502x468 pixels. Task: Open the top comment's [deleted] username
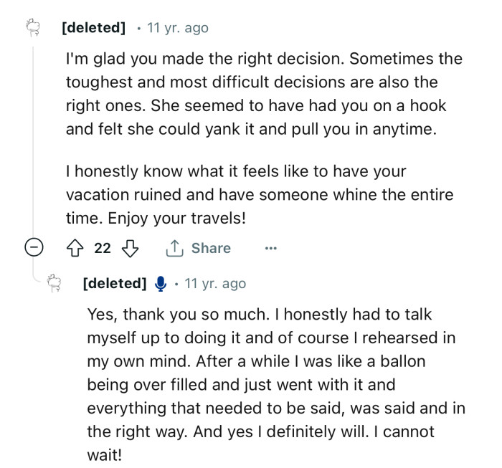93,28
